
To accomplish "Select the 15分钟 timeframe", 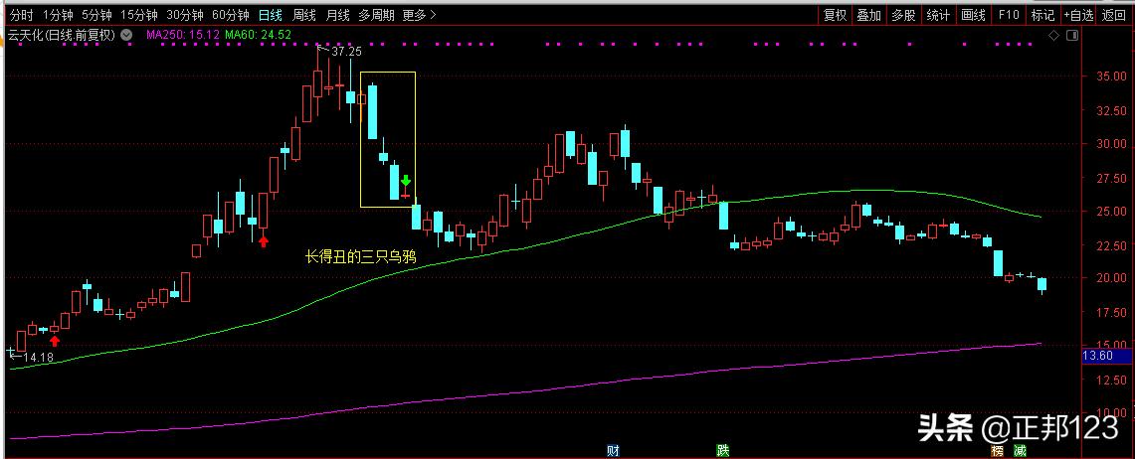I will tap(138, 15).
